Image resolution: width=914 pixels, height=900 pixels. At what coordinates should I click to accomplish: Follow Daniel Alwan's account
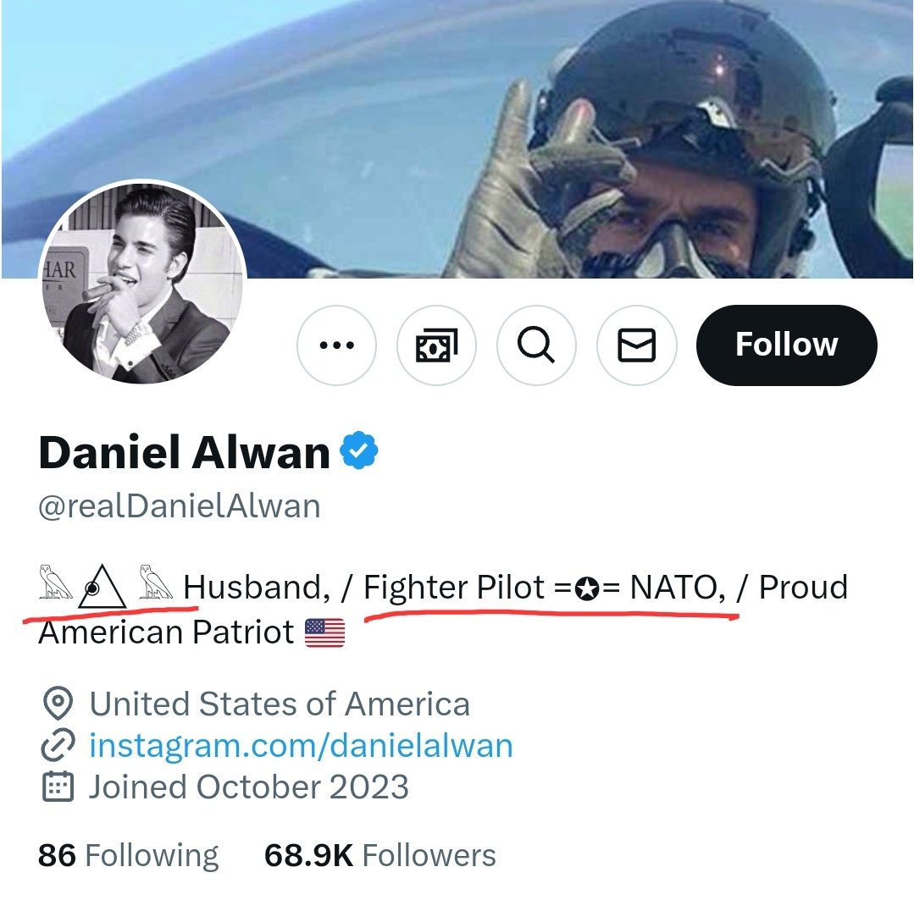pyautogui.click(x=786, y=345)
